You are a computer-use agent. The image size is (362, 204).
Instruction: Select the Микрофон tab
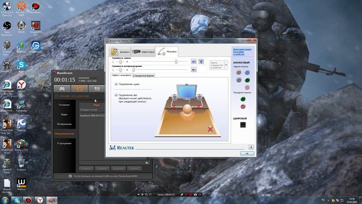click(167, 52)
